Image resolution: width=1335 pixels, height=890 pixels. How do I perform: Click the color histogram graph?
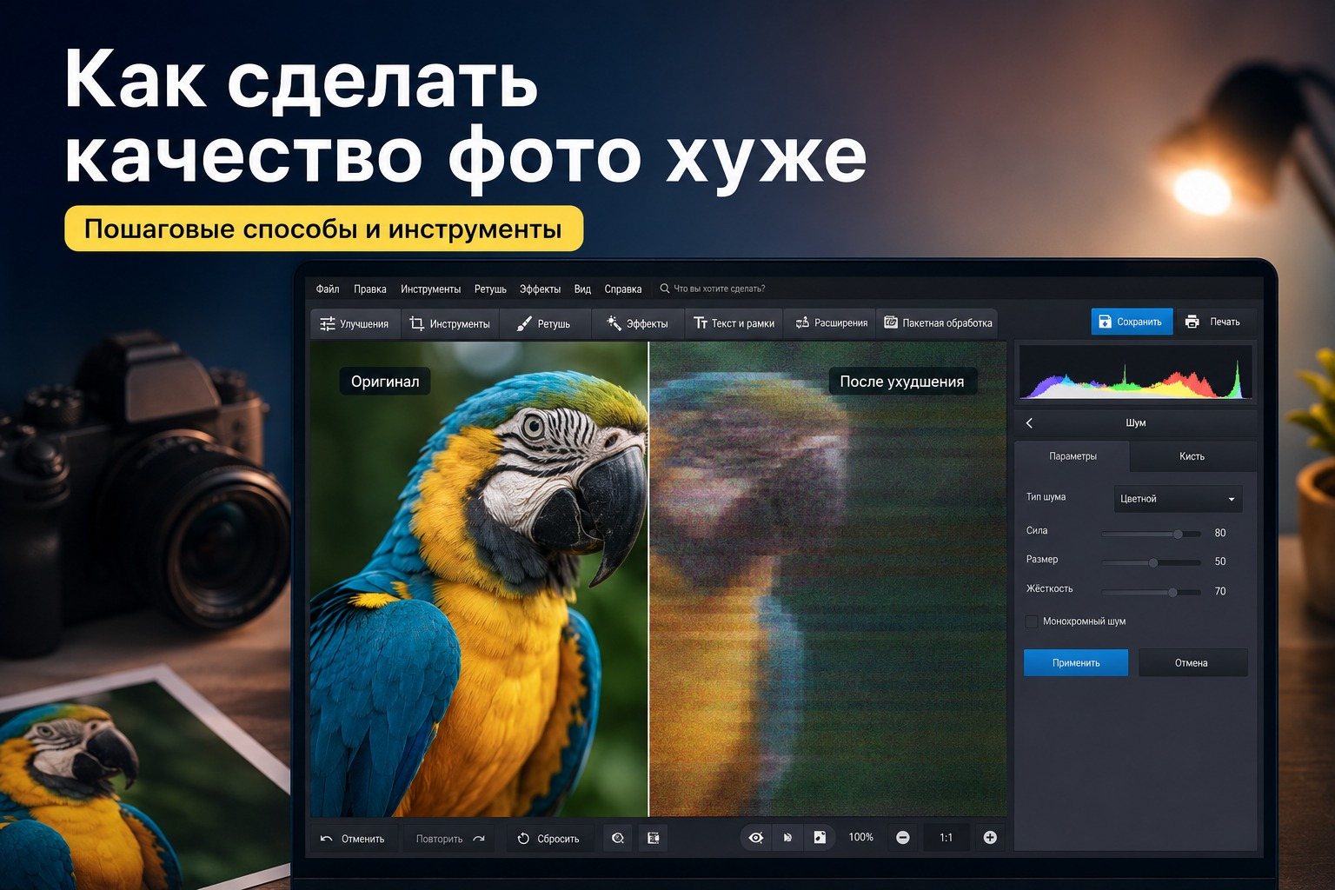click(x=1135, y=373)
